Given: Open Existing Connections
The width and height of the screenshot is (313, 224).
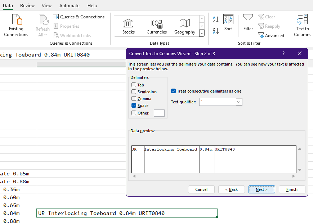Looking at the screenshot, I should [16, 25].
